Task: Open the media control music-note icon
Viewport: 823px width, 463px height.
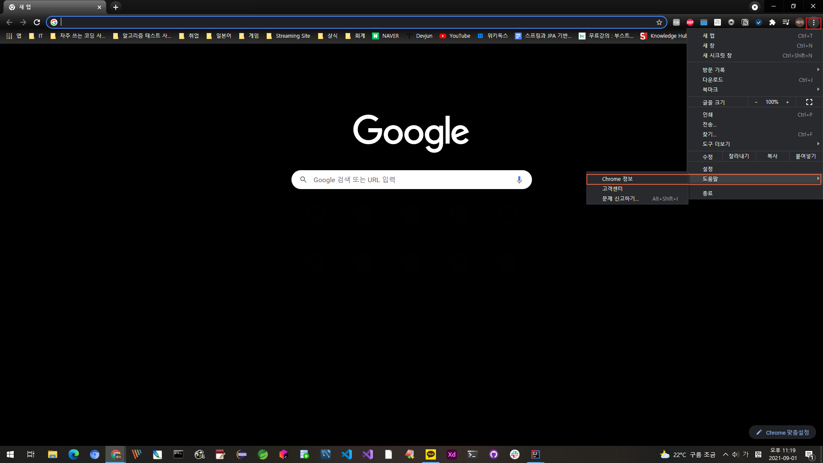Action: (786, 22)
